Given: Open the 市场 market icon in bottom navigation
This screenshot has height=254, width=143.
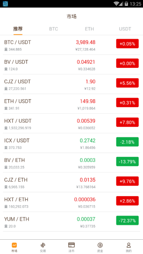Looking at the screenshot, I should point(14,245).
